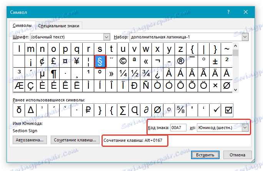
Task: Select recently used ruble ₽ symbol
Action: 88,110
